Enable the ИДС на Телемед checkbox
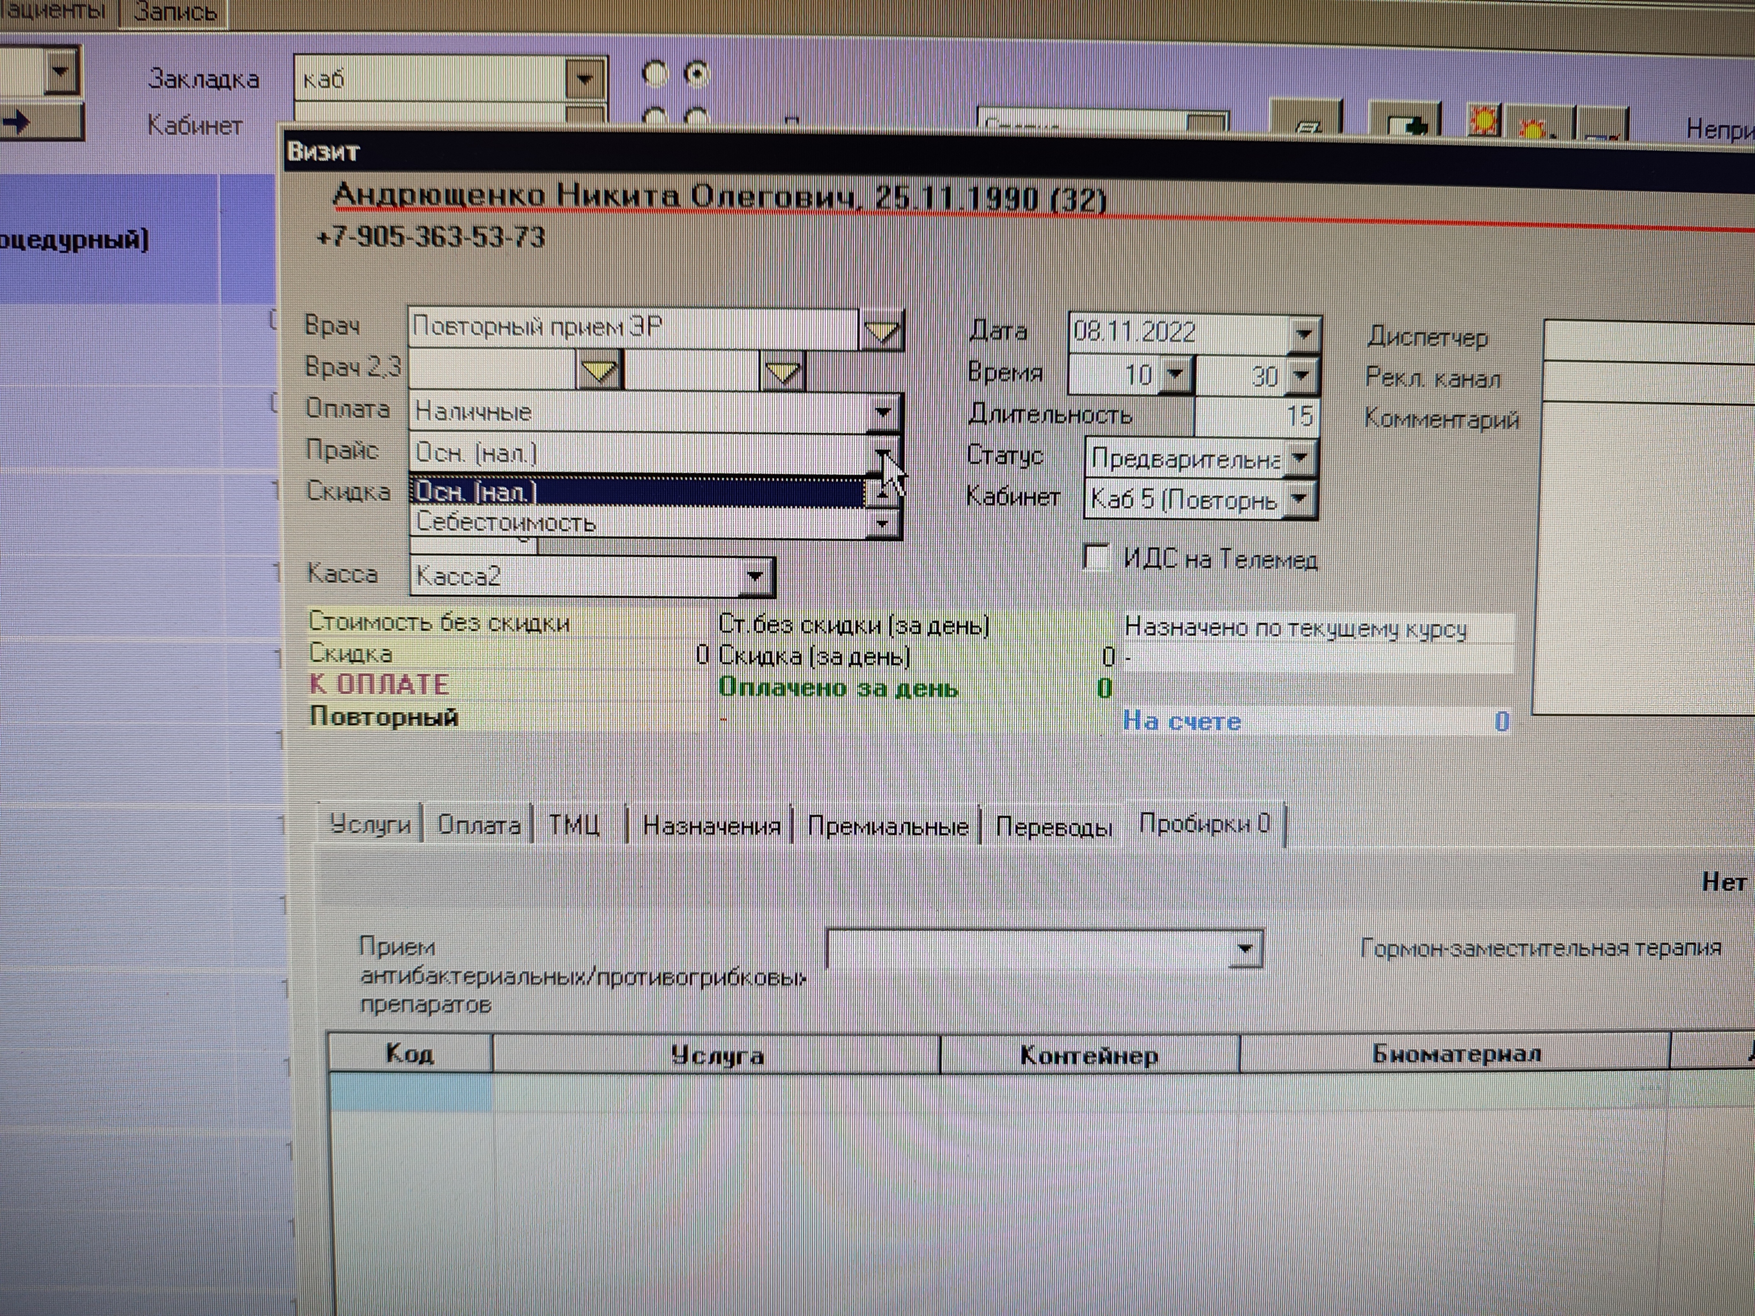This screenshot has width=1755, height=1316. (x=1096, y=557)
